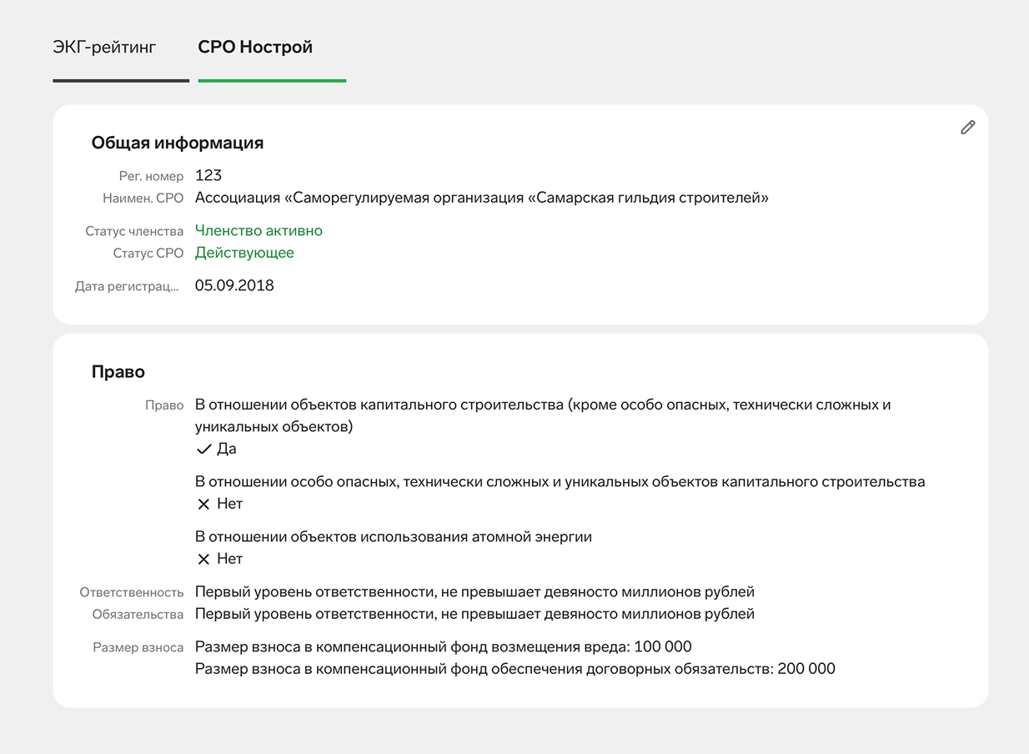The height and width of the screenshot is (754, 1029).
Task: Click the X icon under атомной энергии
Action: [203, 560]
